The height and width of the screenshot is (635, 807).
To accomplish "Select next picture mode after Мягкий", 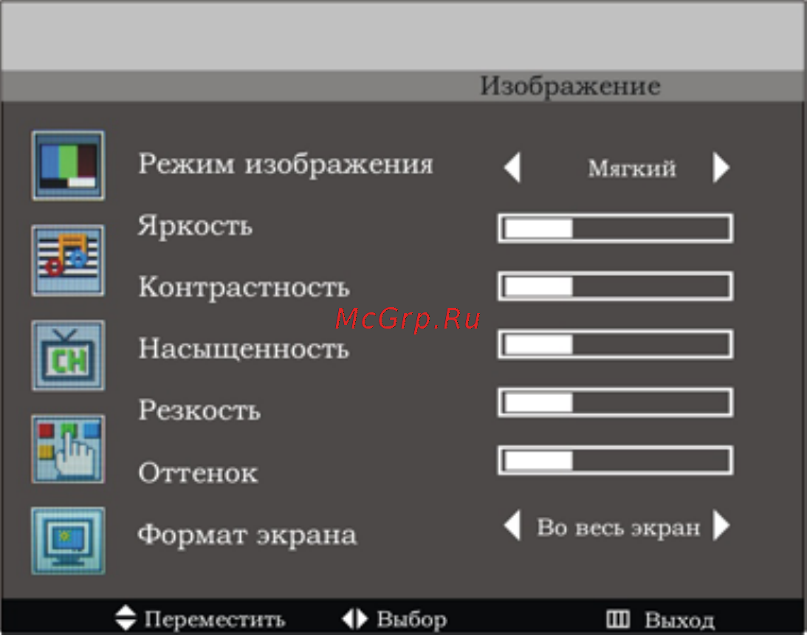I will (721, 167).
